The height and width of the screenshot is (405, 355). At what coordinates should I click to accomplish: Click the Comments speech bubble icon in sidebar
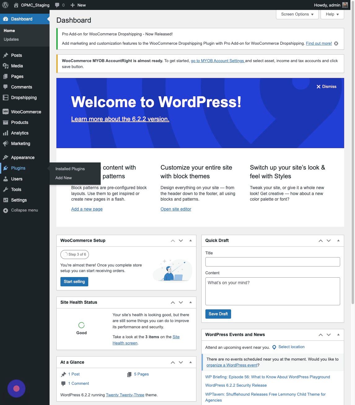point(6,87)
